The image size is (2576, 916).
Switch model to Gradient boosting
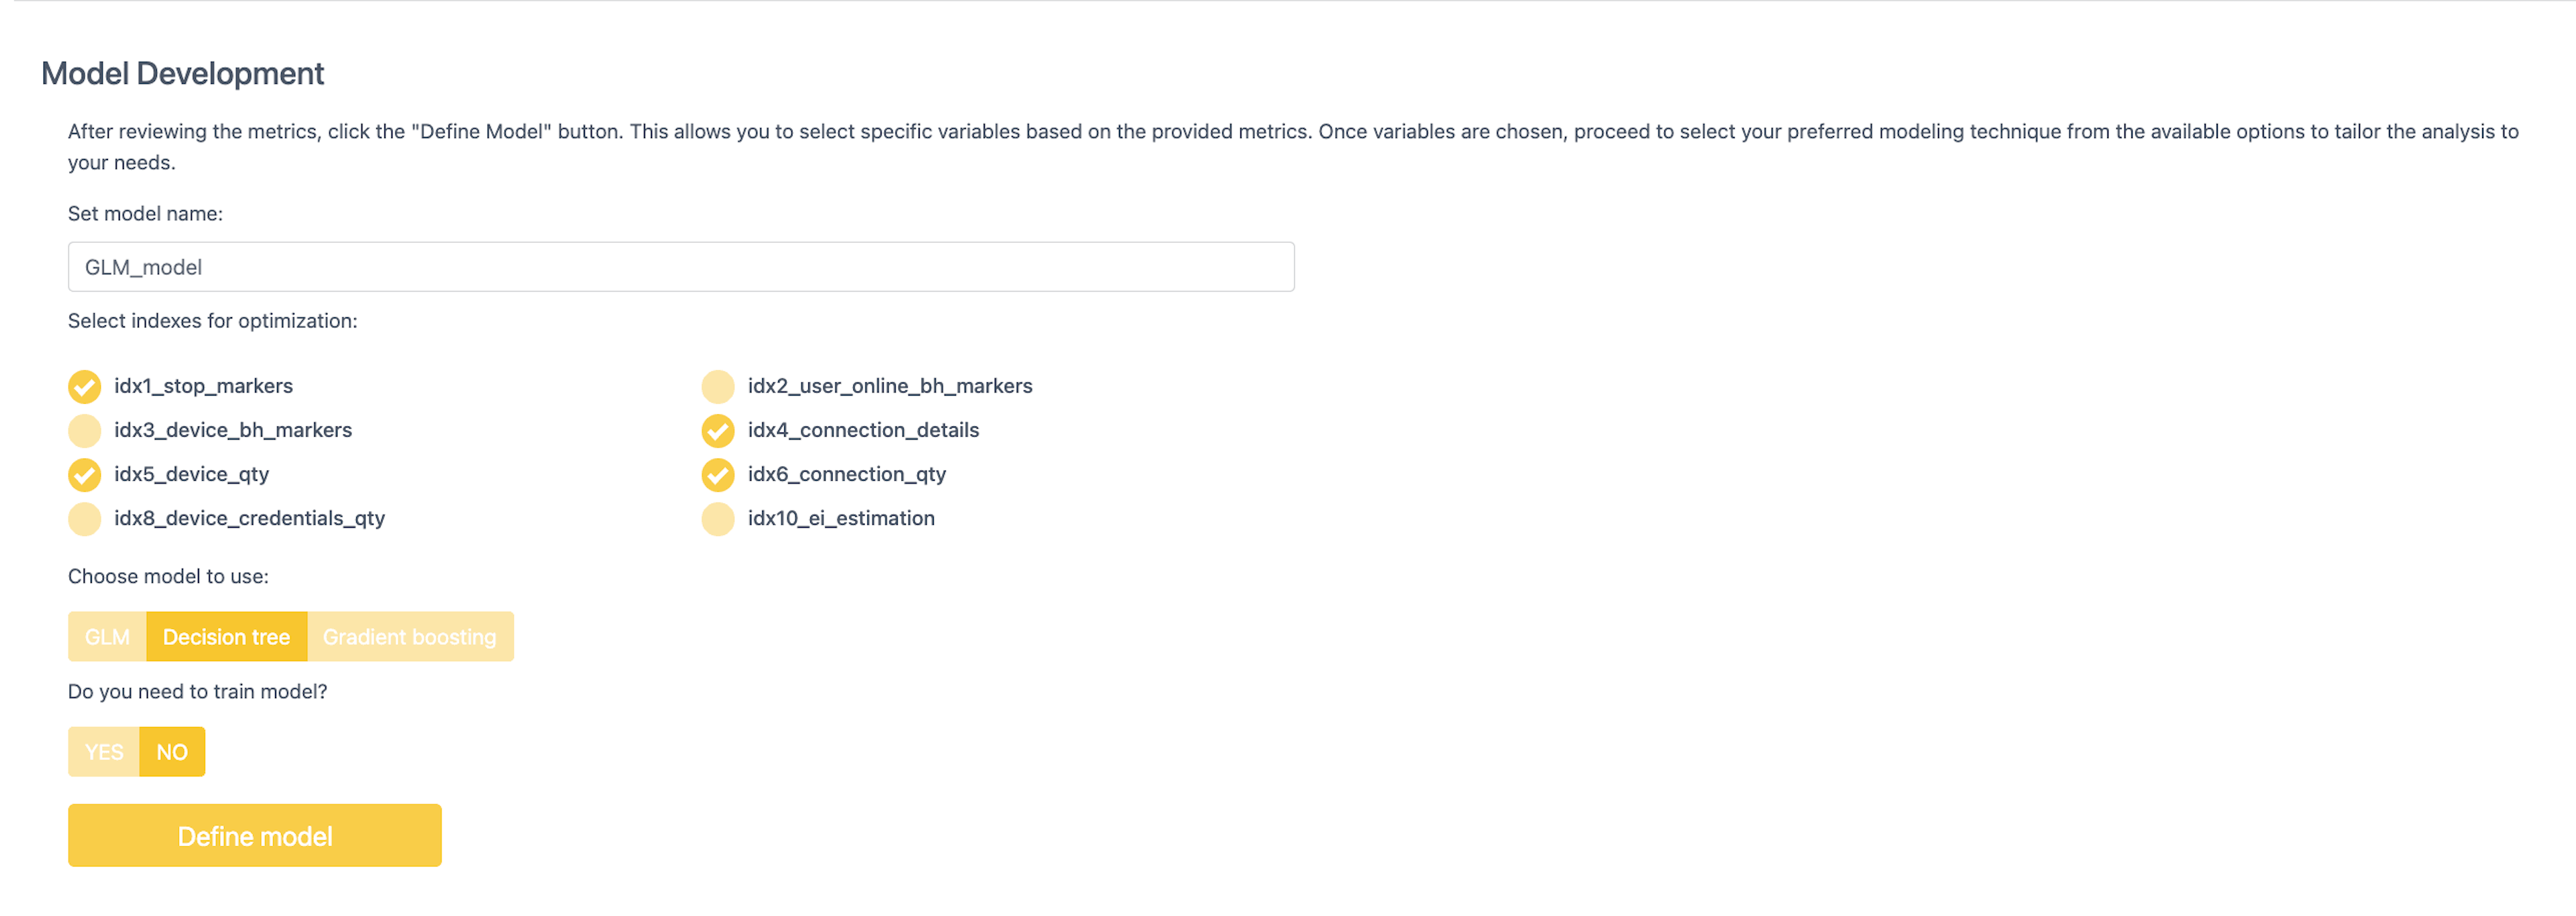410,637
